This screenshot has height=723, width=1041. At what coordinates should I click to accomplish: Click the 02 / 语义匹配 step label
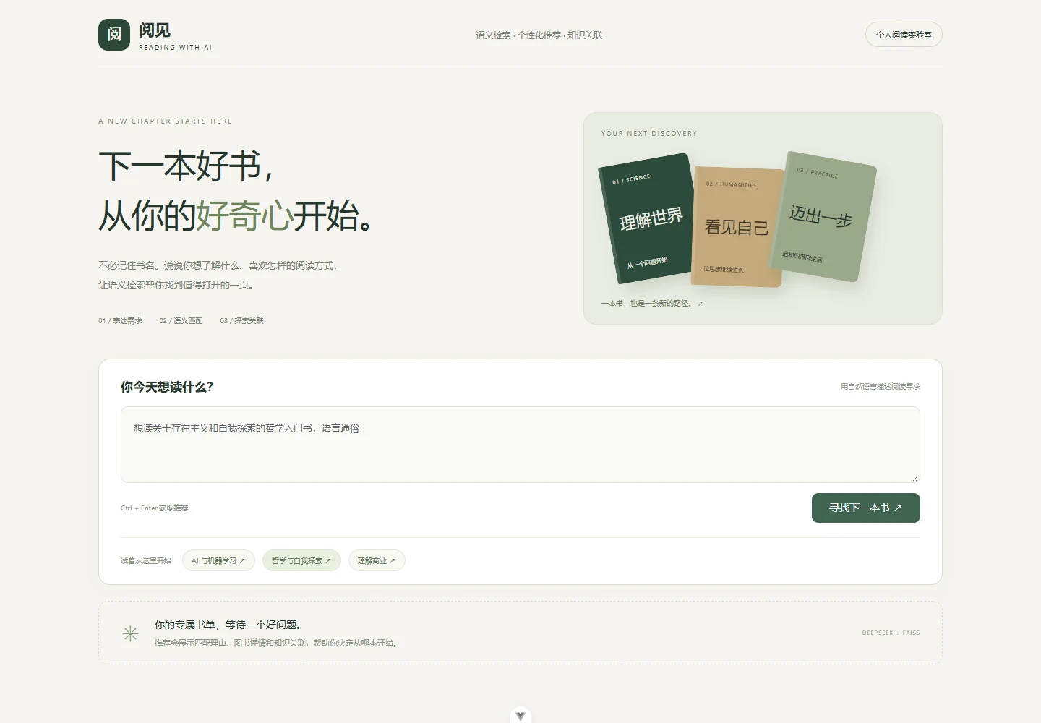click(x=181, y=320)
